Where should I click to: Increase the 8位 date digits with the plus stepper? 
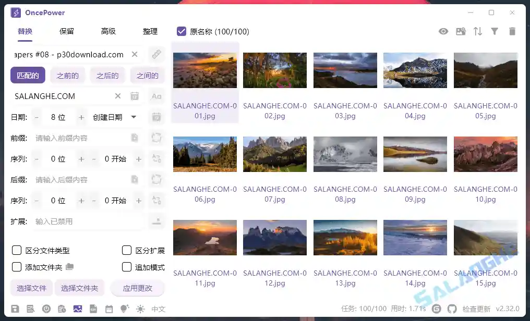coord(81,117)
